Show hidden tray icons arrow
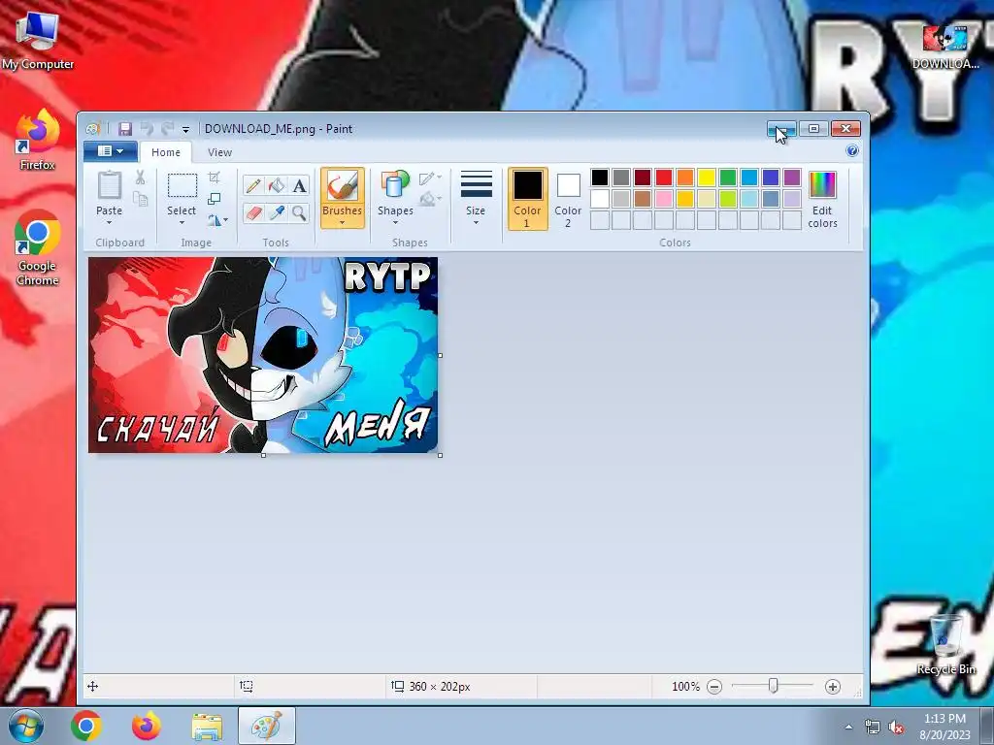This screenshot has height=745, width=994. [x=848, y=728]
